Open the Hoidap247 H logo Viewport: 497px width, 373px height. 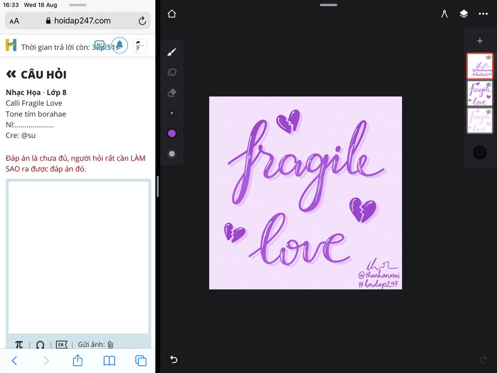click(11, 45)
